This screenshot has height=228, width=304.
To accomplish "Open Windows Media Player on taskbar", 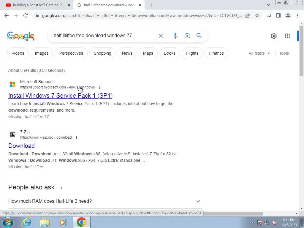I will point(63,222).
